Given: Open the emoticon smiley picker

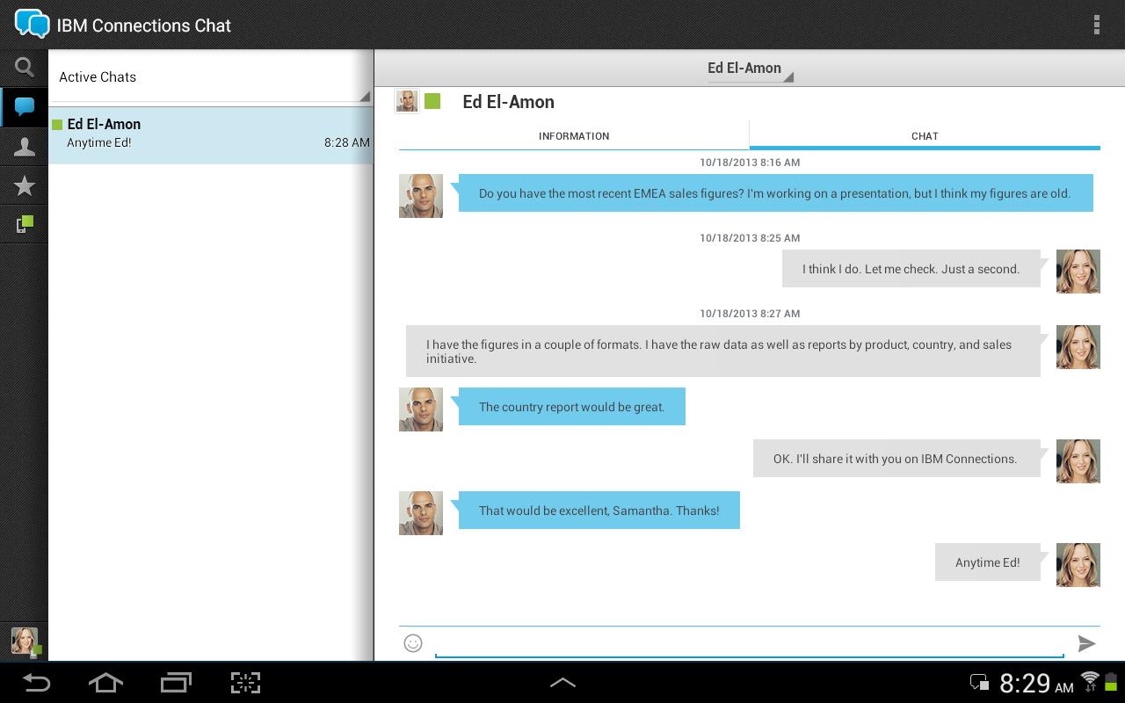Looking at the screenshot, I should [413, 643].
